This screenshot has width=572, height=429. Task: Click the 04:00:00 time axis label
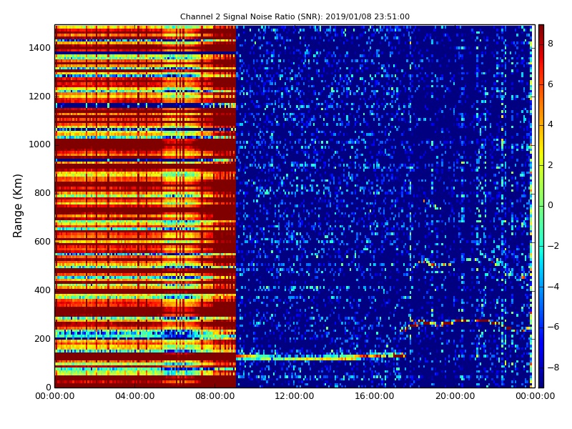tap(135, 396)
